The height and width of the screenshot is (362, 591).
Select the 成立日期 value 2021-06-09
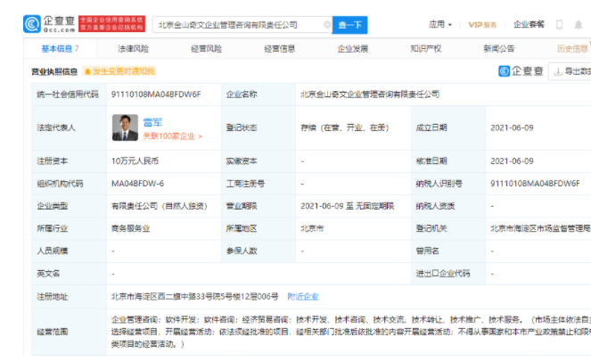tap(512, 128)
